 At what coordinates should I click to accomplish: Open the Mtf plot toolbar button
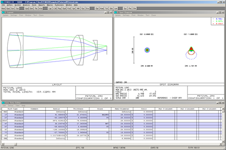pos(78,9)
